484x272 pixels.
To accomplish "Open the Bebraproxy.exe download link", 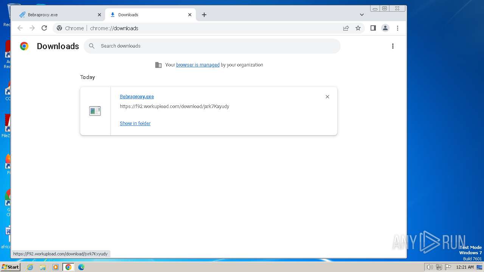I will pyautogui.click(x=137, y=97).
